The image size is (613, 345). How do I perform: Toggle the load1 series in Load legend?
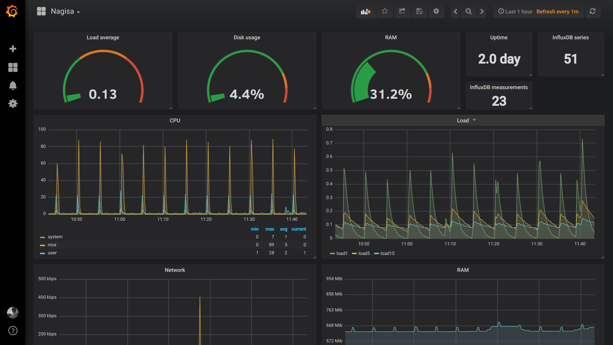(342, 253)
